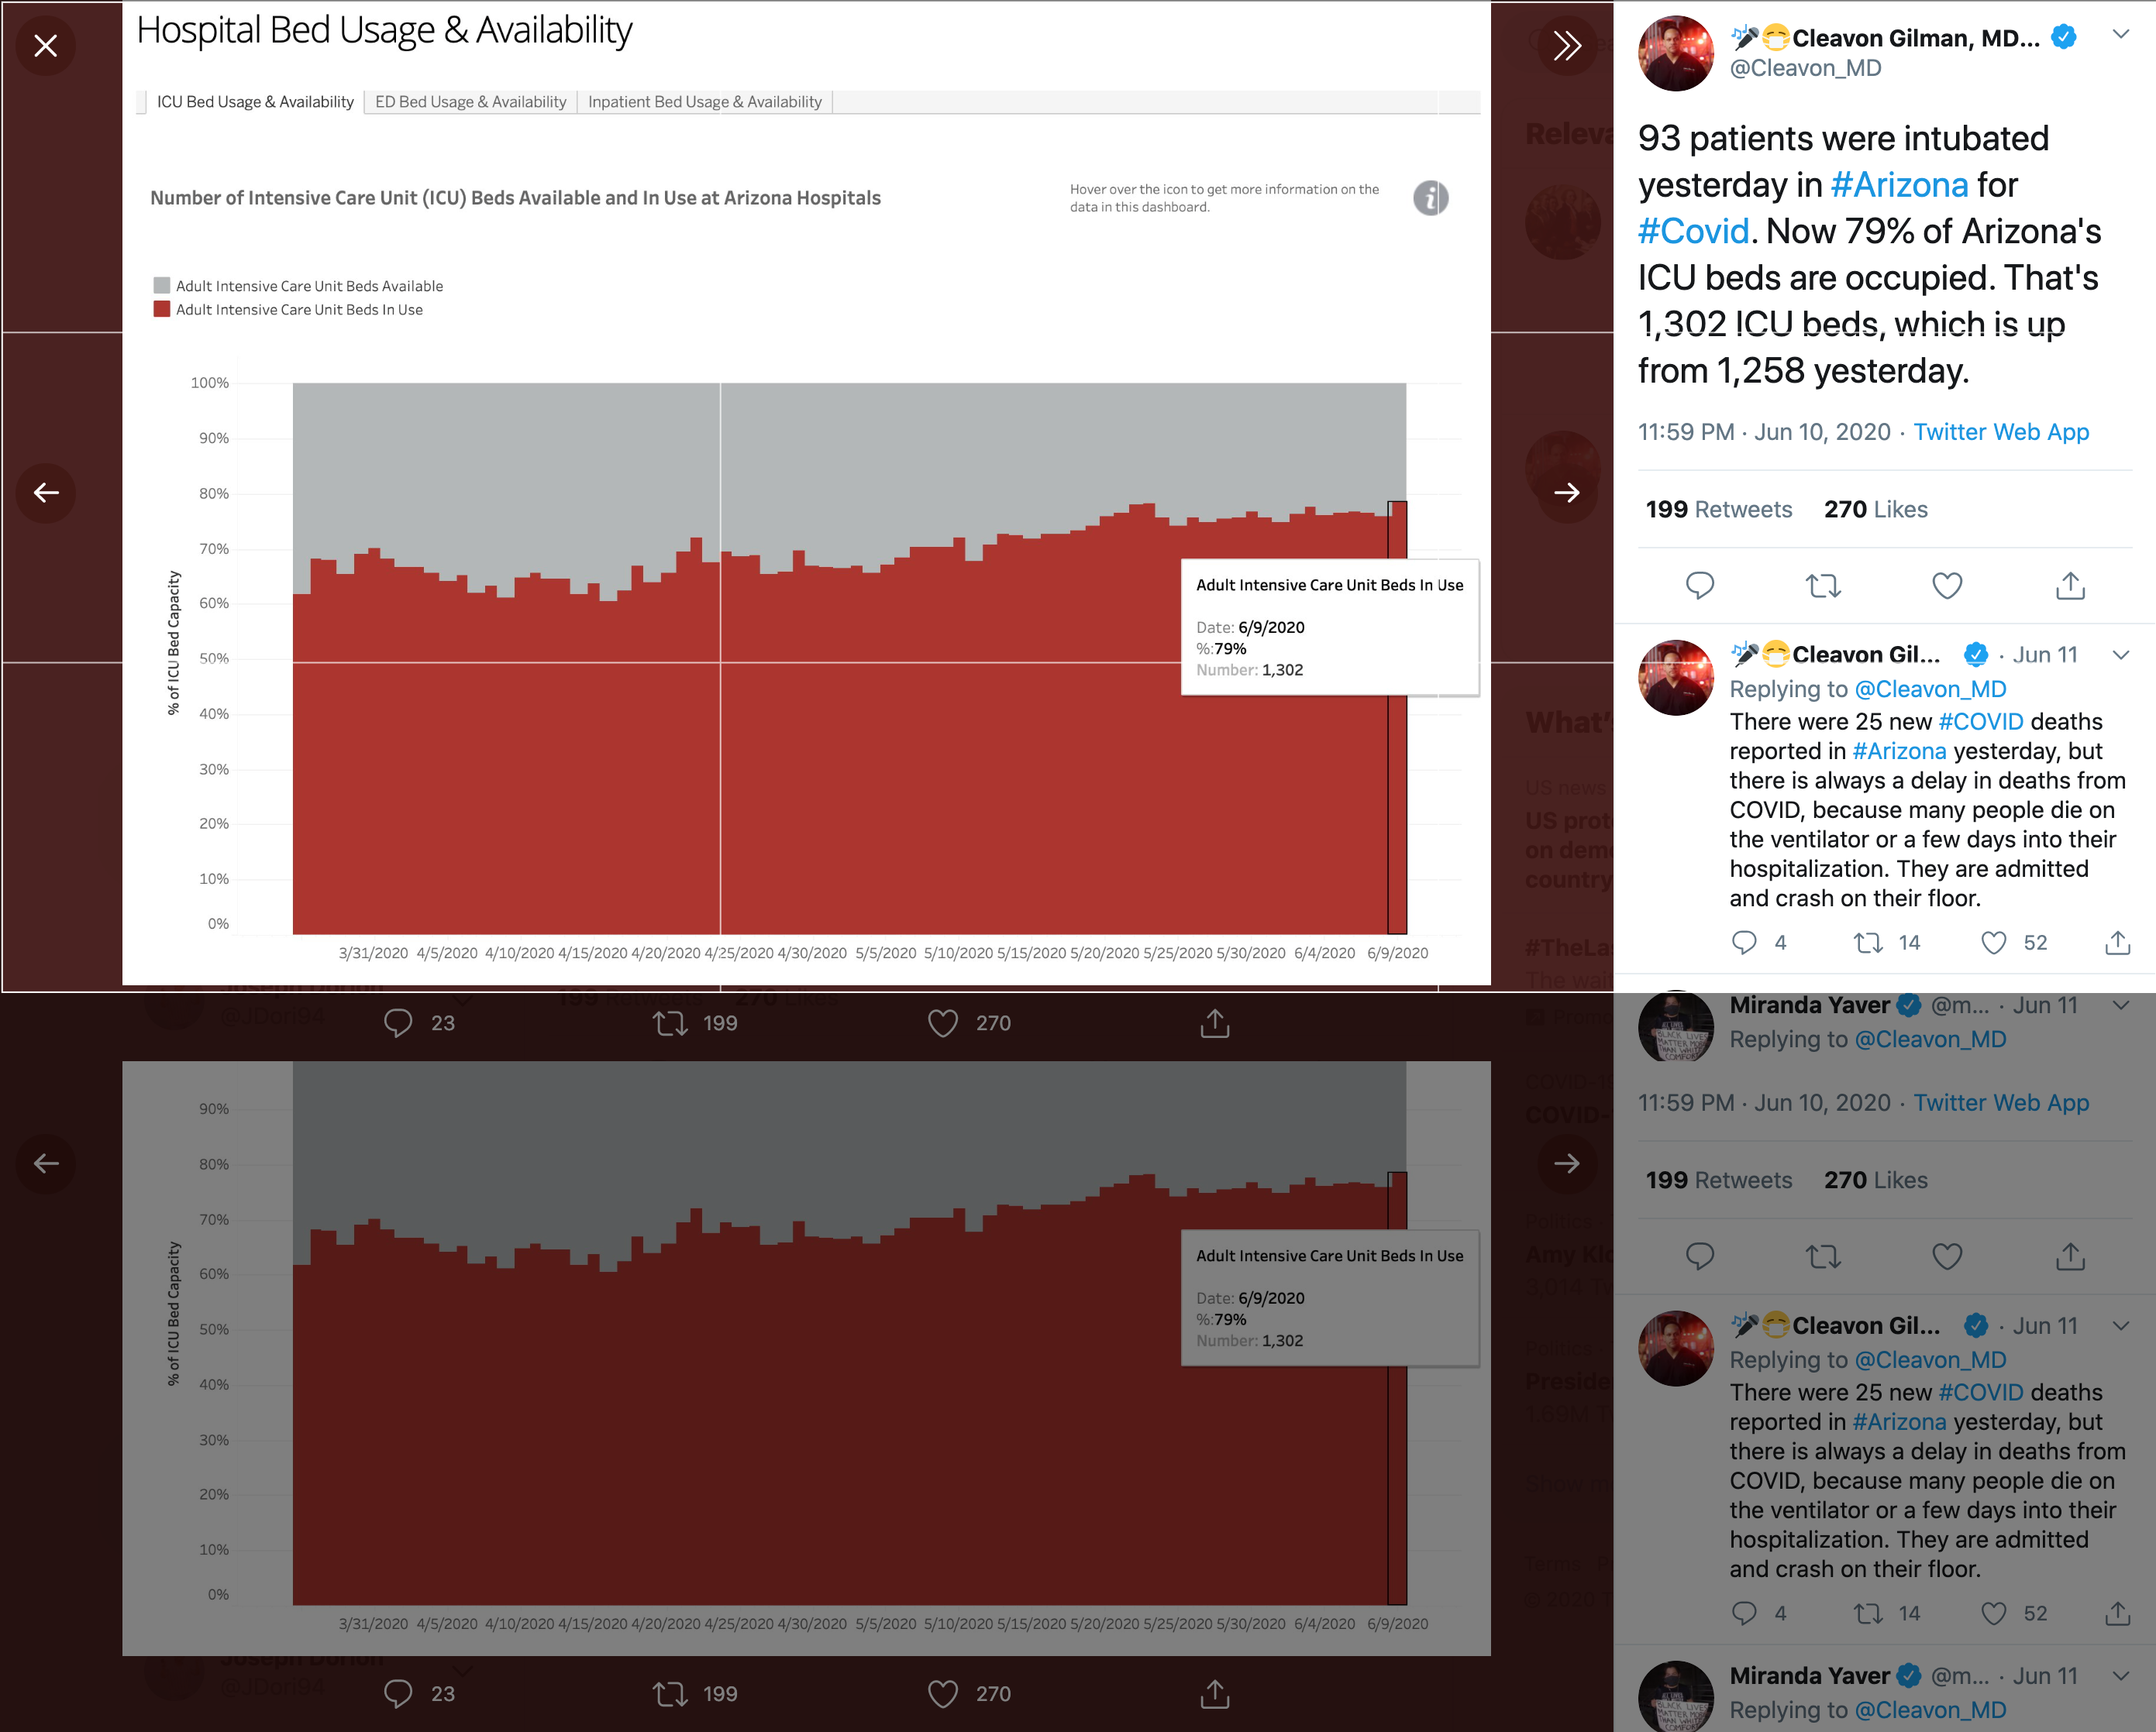Like the reply about 25 new COVID deaths
2156x1732 pixels.
(1994, 943)
